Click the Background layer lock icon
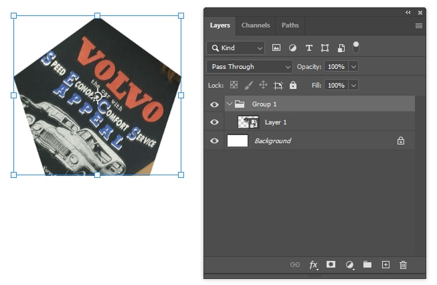 pyautogui.click(x=401, y=140)
